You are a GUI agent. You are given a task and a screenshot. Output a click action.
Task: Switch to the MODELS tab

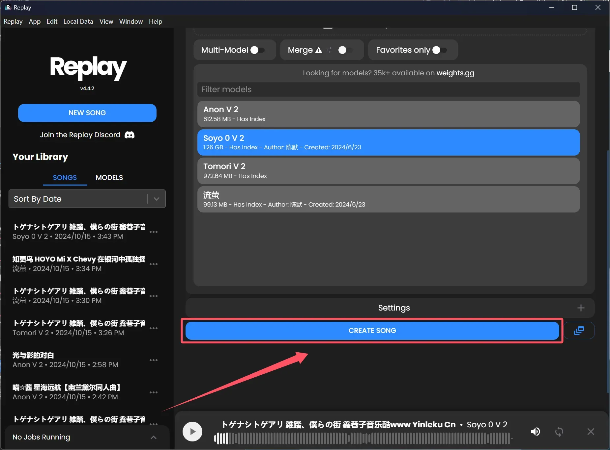coord(109,178)
